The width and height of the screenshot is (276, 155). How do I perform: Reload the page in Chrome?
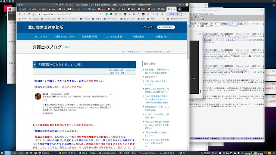tap(29, 14)
